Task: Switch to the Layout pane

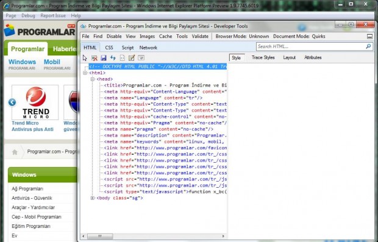Action: click(x=289, y=58)
